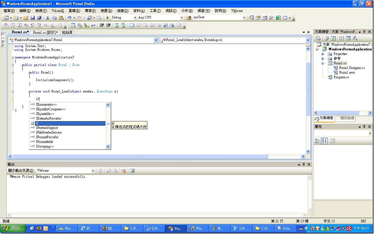Clear all output in the 輸出 panel
Image resolution: width=374 pixels, height=234 pixels.
point(124,171)
